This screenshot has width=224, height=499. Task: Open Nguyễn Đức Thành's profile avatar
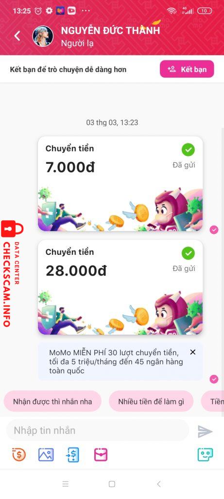point(43,36)
